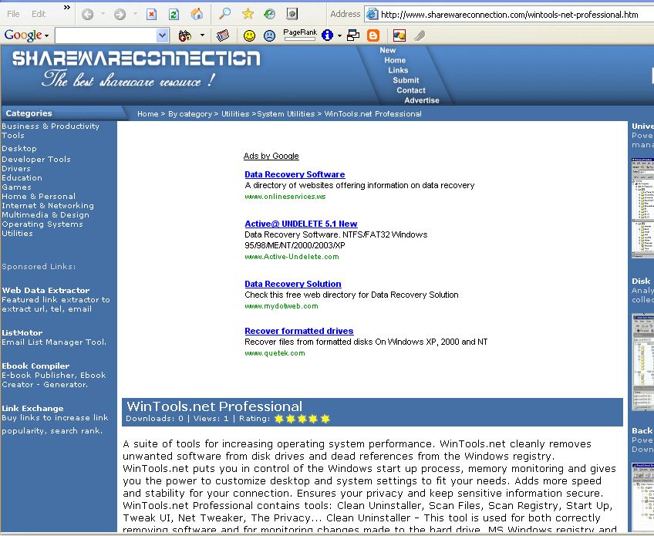Screen dimensions: 654x536
Task: Expand the Google search box history dropdown
Action: [x=162, y=36]
